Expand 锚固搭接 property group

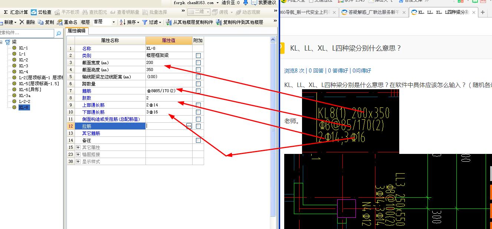(78, 155)
